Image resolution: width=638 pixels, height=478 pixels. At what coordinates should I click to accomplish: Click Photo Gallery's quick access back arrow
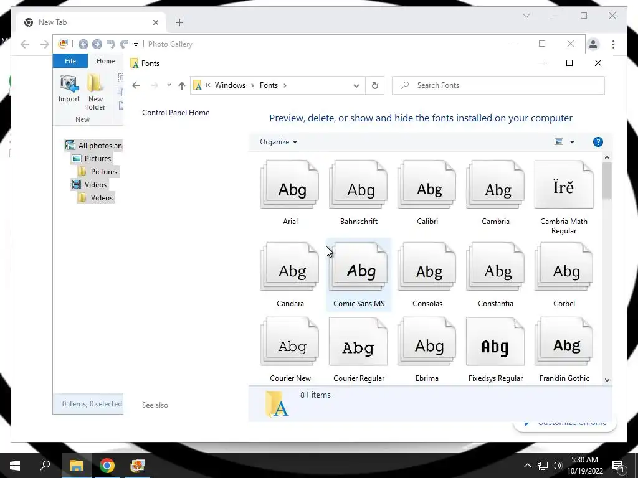[83, 44]
